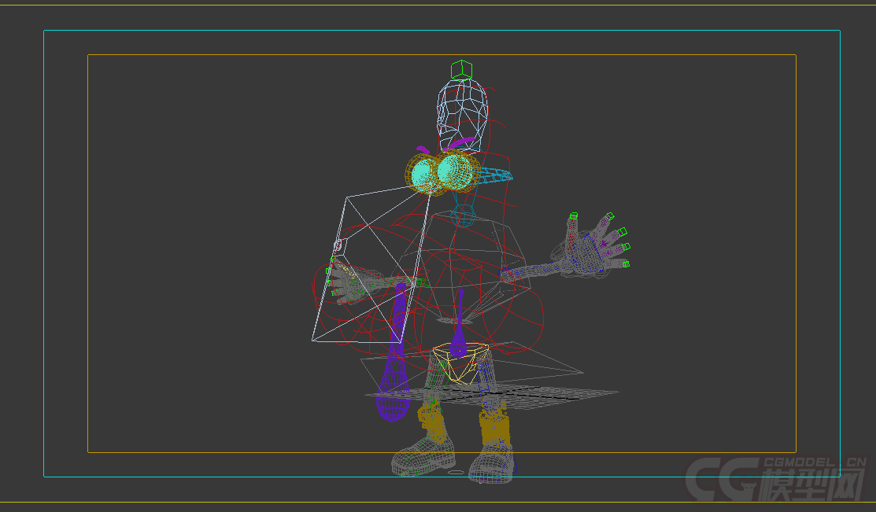The height and width of the screenshot is (512, 876).
Task: Select the green cube helper above the head
Action: point(460,68)
